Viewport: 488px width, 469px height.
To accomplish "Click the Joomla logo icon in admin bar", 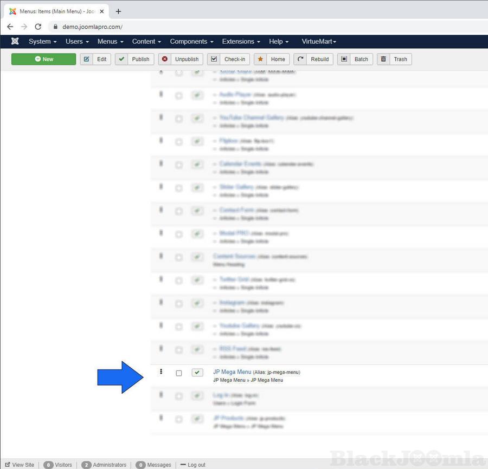I will coord(15,42).
